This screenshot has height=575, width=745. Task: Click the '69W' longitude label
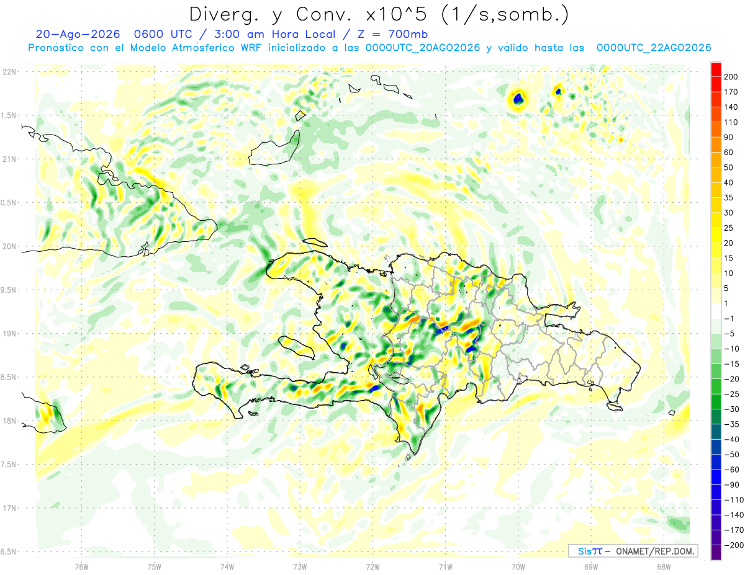591,566
